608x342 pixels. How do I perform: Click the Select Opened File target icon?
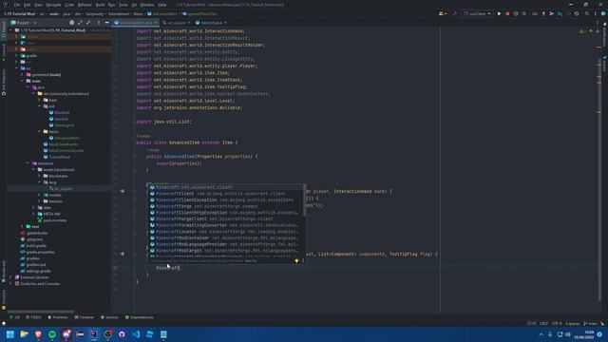(72, 23)
